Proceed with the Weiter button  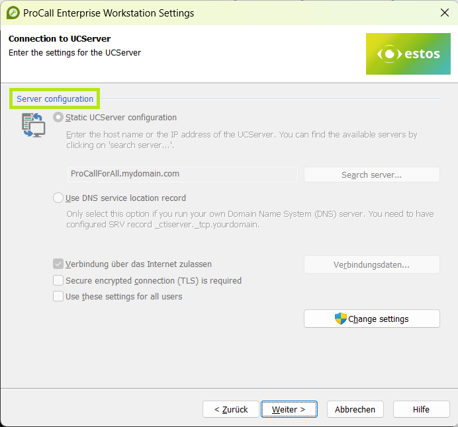(289, 409)
